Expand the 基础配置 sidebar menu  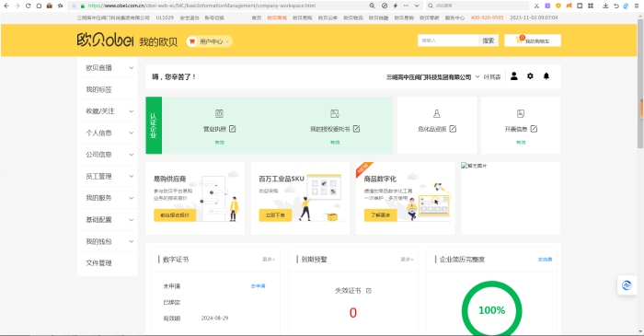(108, 220)
